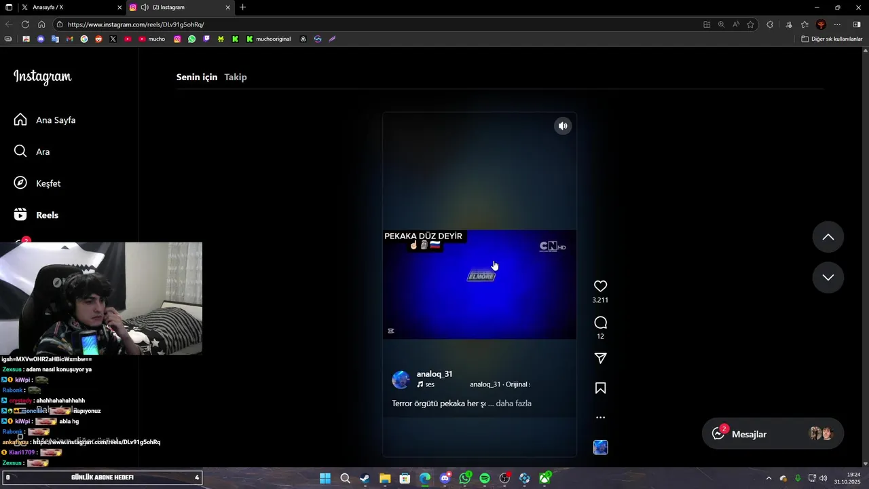The image size is (869, 489).
Task: Open the Reddit bookmark
Action: pyautogui.click(x=98, y=39)
